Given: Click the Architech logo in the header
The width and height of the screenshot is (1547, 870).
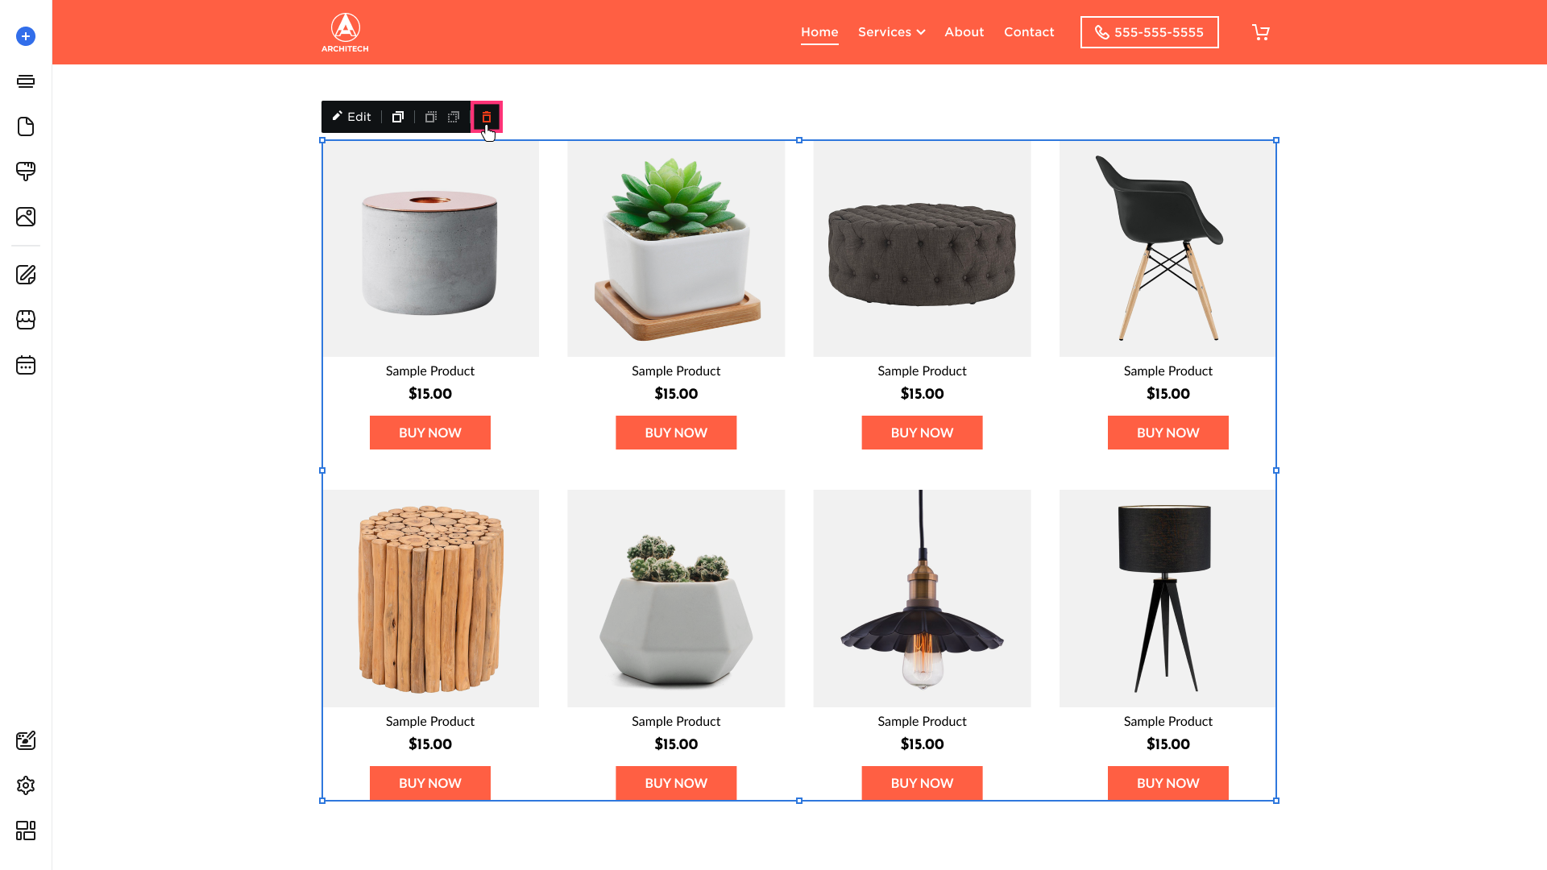Looking at the screenshot, I should [345, 32].
